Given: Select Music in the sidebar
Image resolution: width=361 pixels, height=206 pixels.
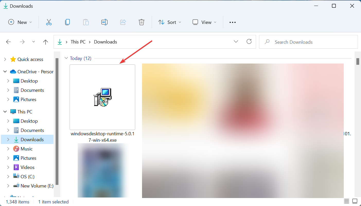Looking at the screenshot, I should pos(27,149).
